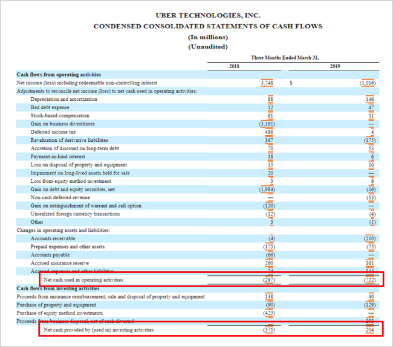Select 61 stock-based compensation value
Screen dimensions: 393x347
click(x=270, y=116)
